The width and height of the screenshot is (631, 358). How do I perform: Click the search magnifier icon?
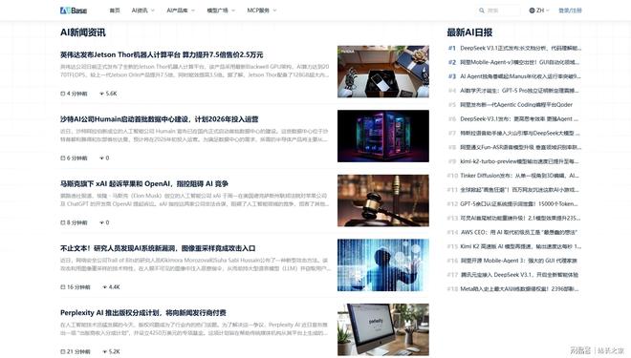coord(481,11)
